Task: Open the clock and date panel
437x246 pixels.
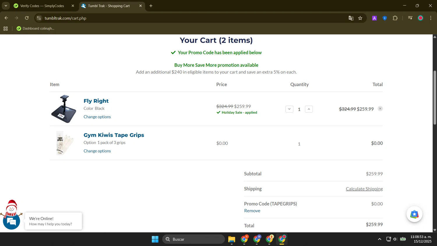Action: 421,239
